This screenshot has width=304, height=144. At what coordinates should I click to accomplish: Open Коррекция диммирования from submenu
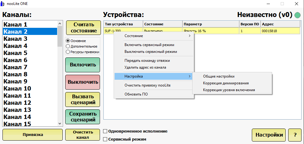[x=232, y=83]
